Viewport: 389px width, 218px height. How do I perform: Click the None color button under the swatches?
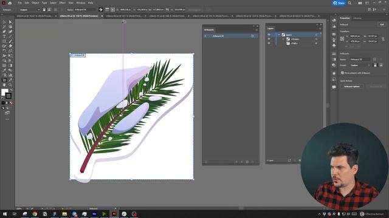click(11, 103)
